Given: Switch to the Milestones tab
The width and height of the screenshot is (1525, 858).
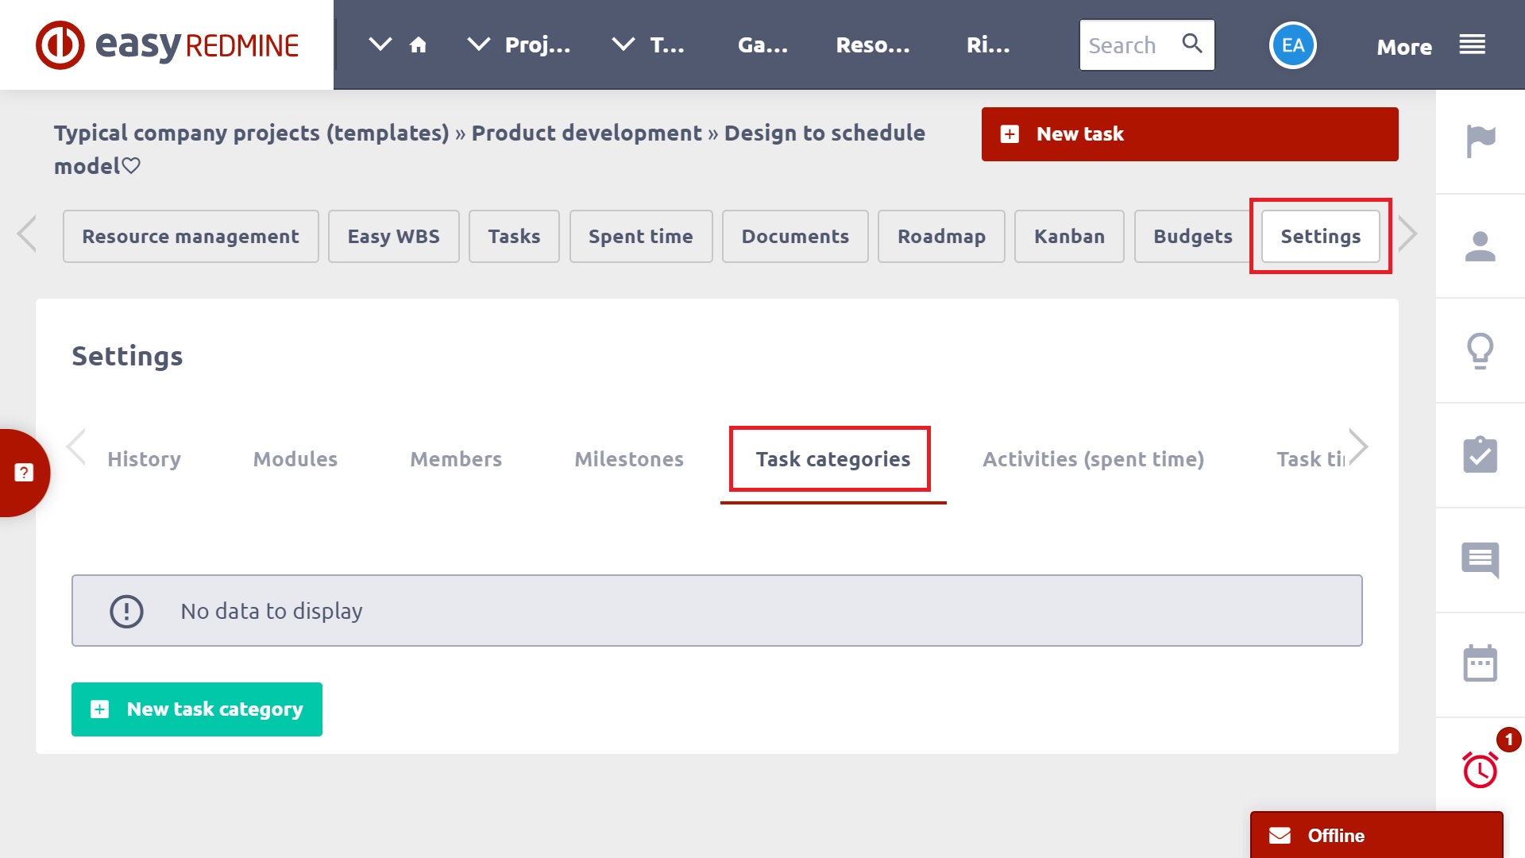Looking at the screenshot, I should (x=628, y=459).
